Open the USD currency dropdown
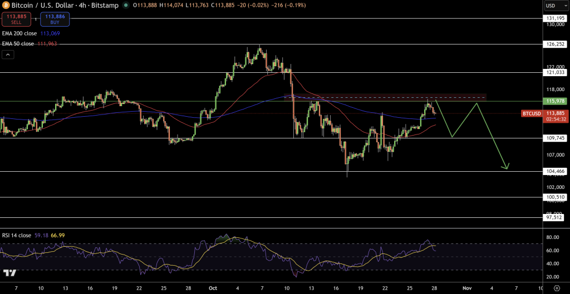Viewport: 570px width, 294px height. pos(553,6)
